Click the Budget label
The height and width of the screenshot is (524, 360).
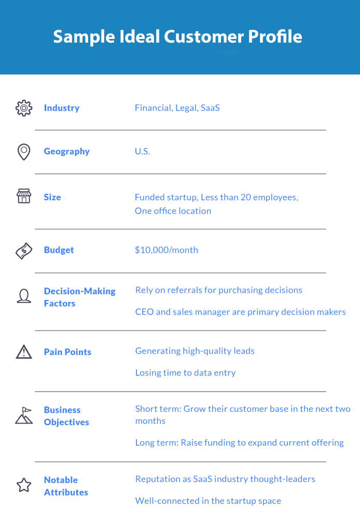click(59, 250)
